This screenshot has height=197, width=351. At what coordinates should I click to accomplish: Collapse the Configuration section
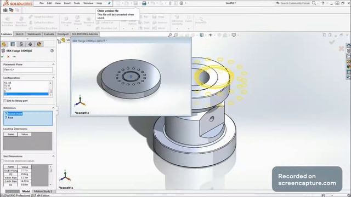pyautogui.click(x=53, y=78)
